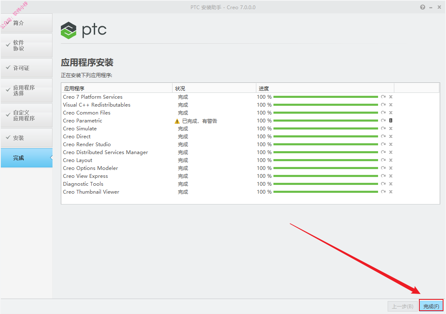This screenshot has width=446, height=314.
Task: Cancel icon for Diagnostic Tools row
Action: click(391, 184)
